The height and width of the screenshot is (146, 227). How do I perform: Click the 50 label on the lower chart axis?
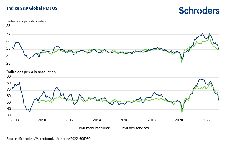pos(9,102)
